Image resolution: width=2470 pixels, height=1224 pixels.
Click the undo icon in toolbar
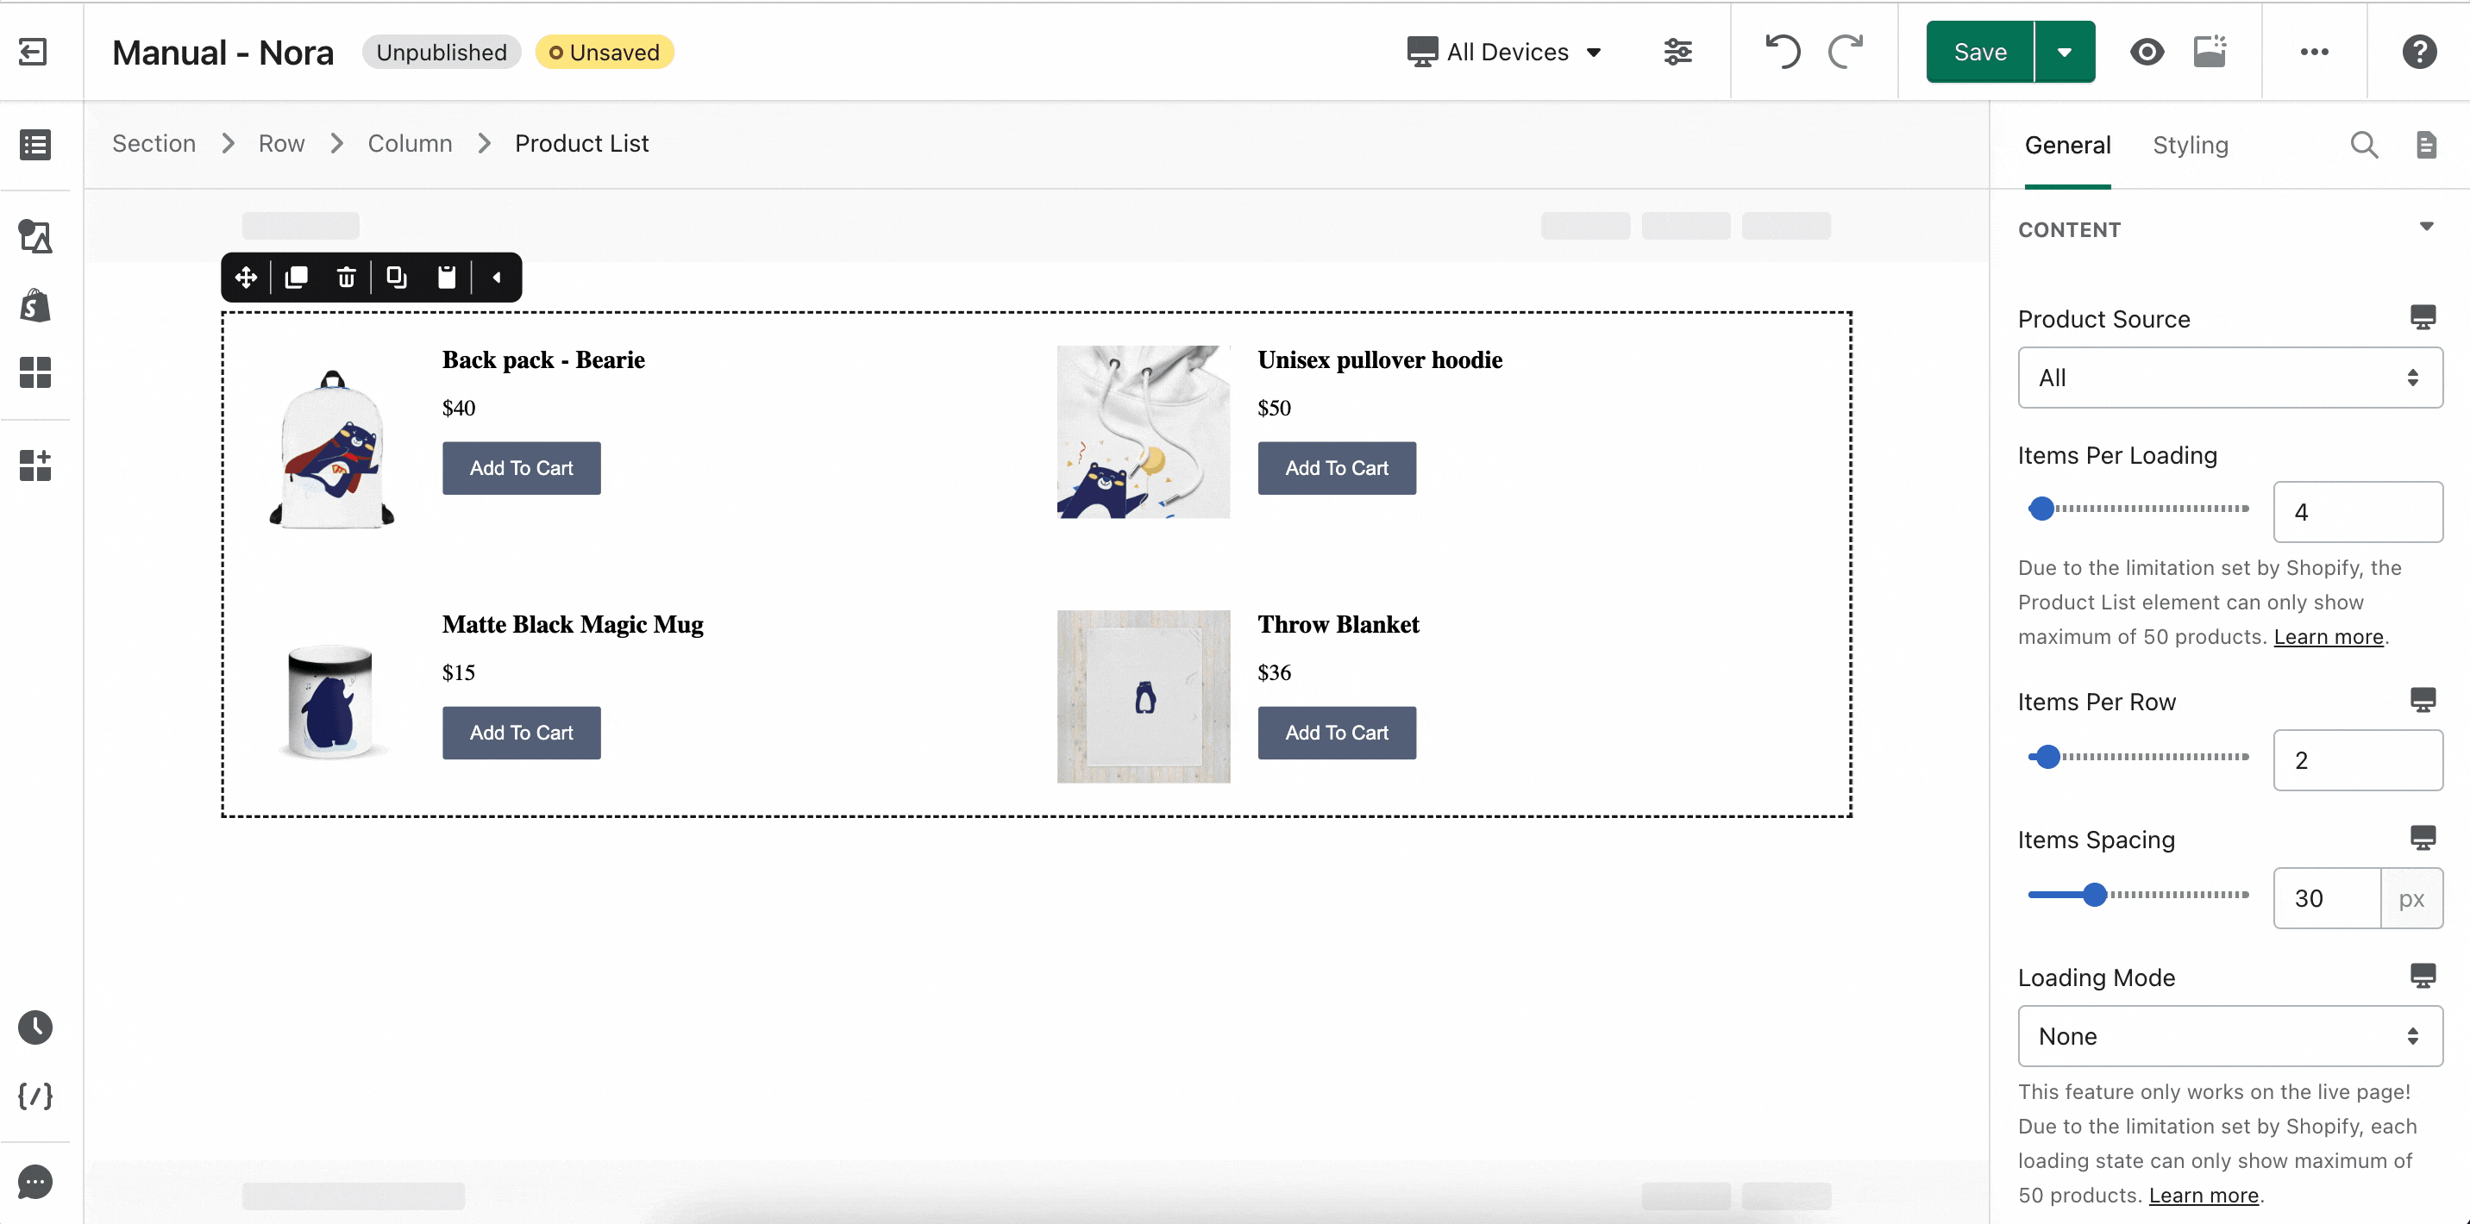(1782, 52)
